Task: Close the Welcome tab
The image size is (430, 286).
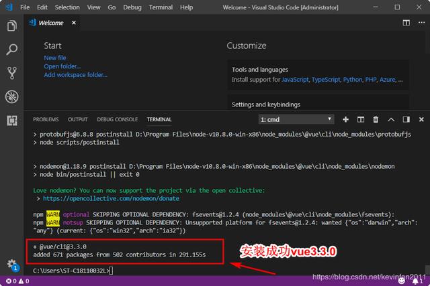Action: (x=74, y=23)
